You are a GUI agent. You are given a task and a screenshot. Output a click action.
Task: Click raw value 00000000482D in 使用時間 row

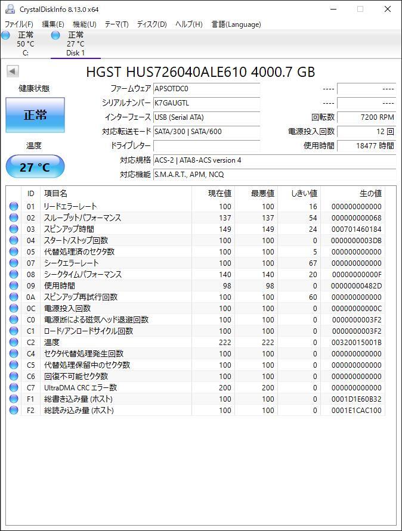click(356, 286)
